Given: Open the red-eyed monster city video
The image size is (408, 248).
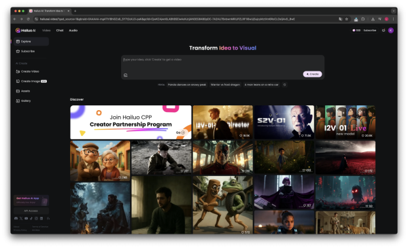Looking at the screenshot, I should (x=345, y=193).
